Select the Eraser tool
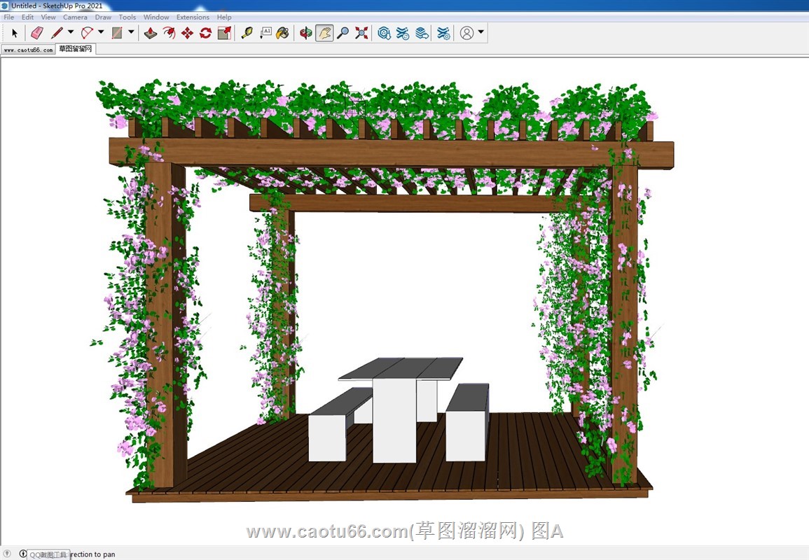 (37, 34)
